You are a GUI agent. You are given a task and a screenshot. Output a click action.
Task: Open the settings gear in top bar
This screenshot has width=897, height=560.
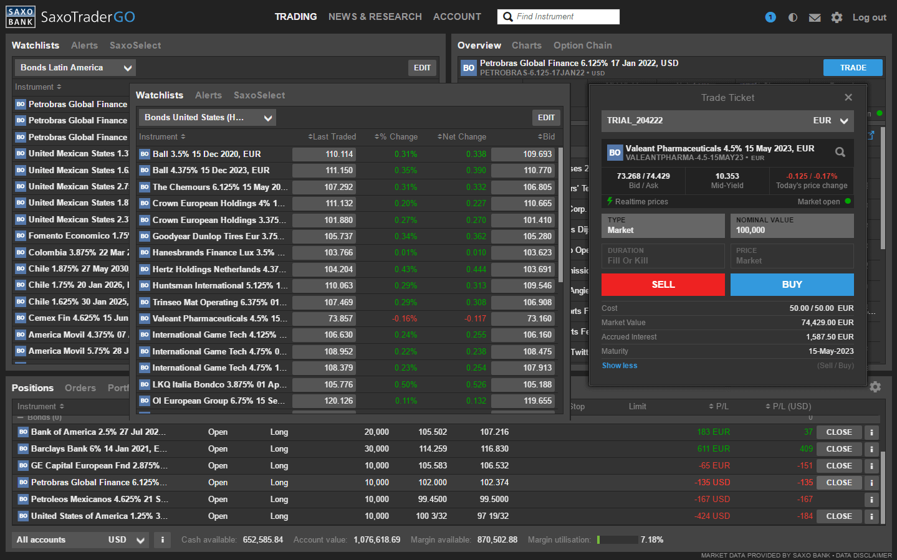837,17
